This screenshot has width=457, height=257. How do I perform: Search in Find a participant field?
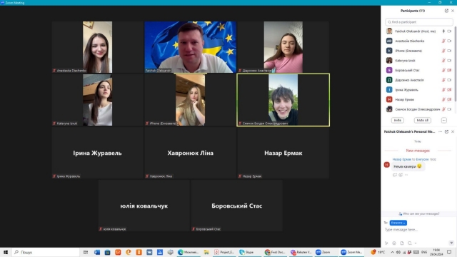419,22
